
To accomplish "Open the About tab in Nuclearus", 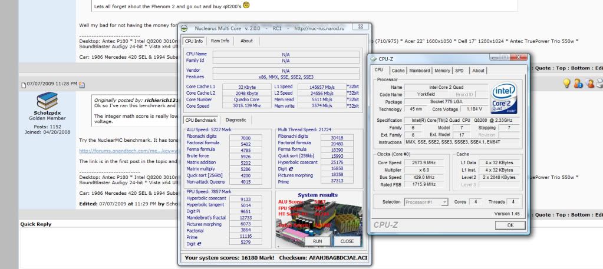I will (246, 41).
